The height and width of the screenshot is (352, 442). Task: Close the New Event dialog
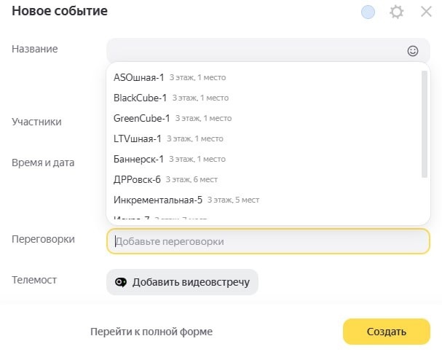click(427, 12)
